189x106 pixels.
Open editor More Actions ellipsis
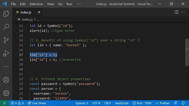coord(183,12)
